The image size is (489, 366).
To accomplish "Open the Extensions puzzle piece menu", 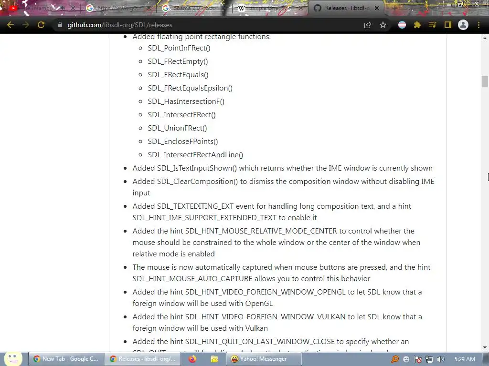I will [417, 25].
